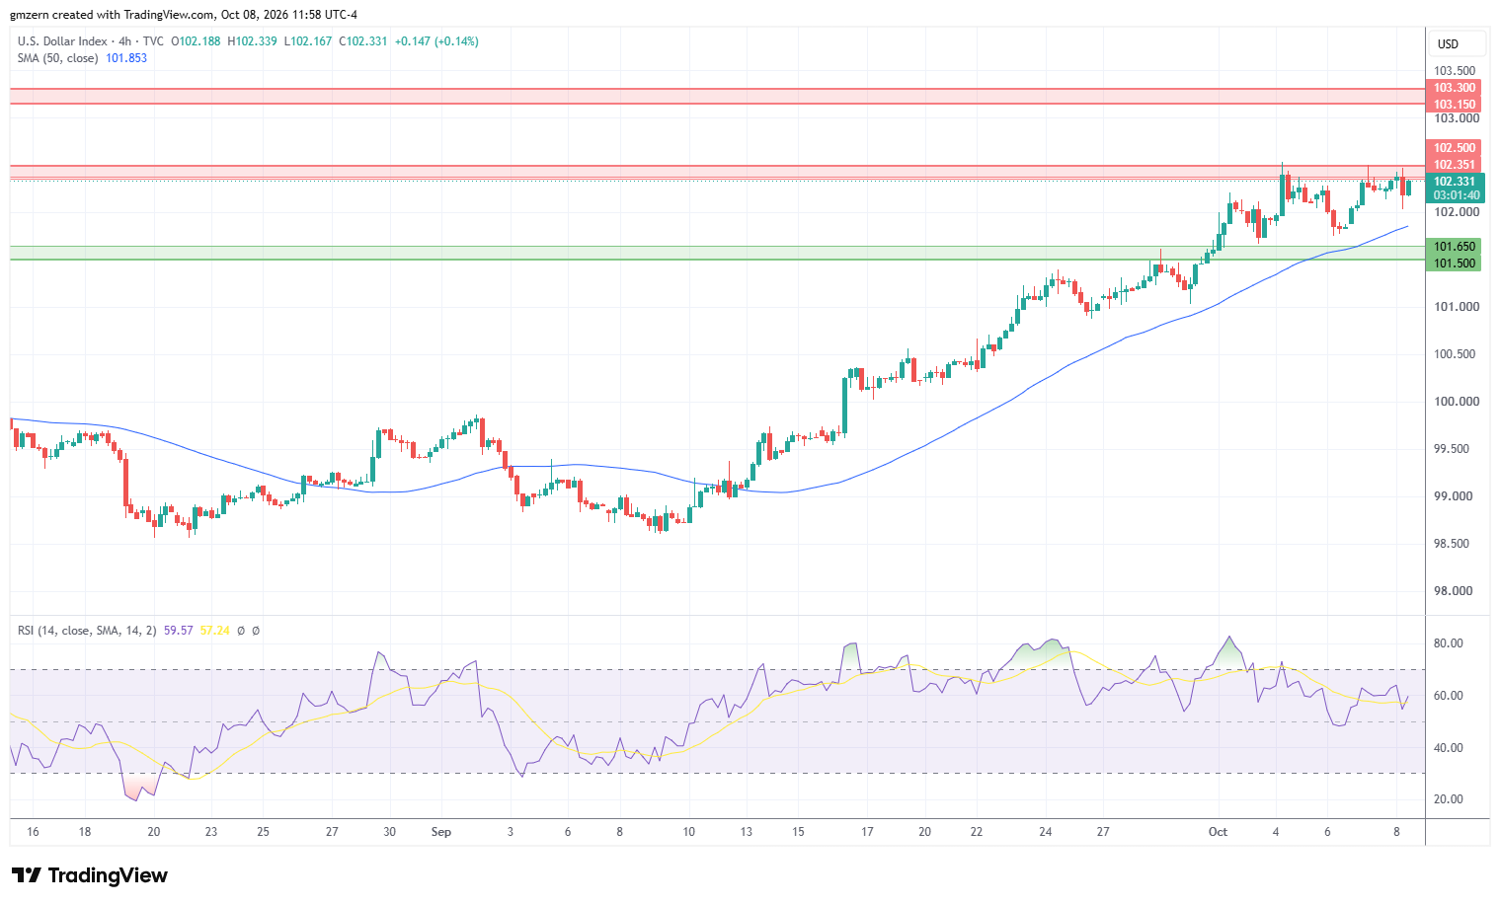Screen dimensions: 1500x905
Task: Click the +0.147 (+0.14%) change readout
Action: [436, 41]
